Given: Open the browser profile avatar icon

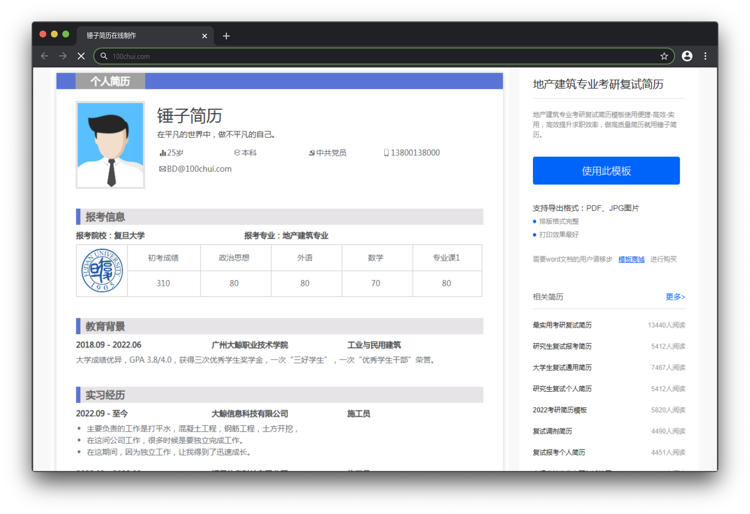Looking at the screenshot, I should [x=687, y=56].
